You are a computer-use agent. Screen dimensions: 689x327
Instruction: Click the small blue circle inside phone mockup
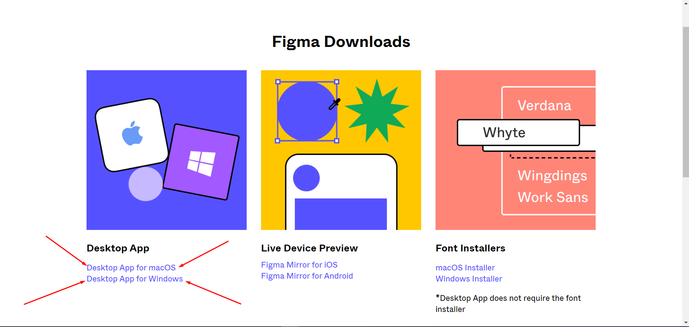(x=306, y=178)
